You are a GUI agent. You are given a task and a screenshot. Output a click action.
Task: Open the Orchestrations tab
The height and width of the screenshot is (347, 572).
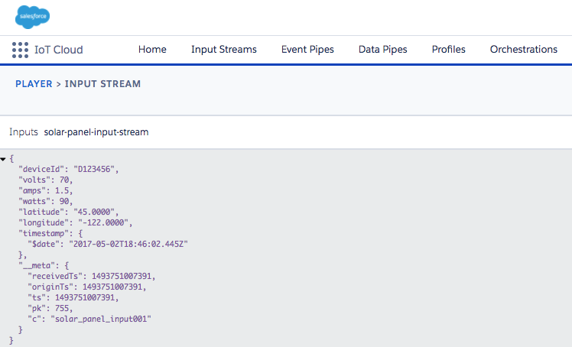pyautogui.click(x=523, y=50)
